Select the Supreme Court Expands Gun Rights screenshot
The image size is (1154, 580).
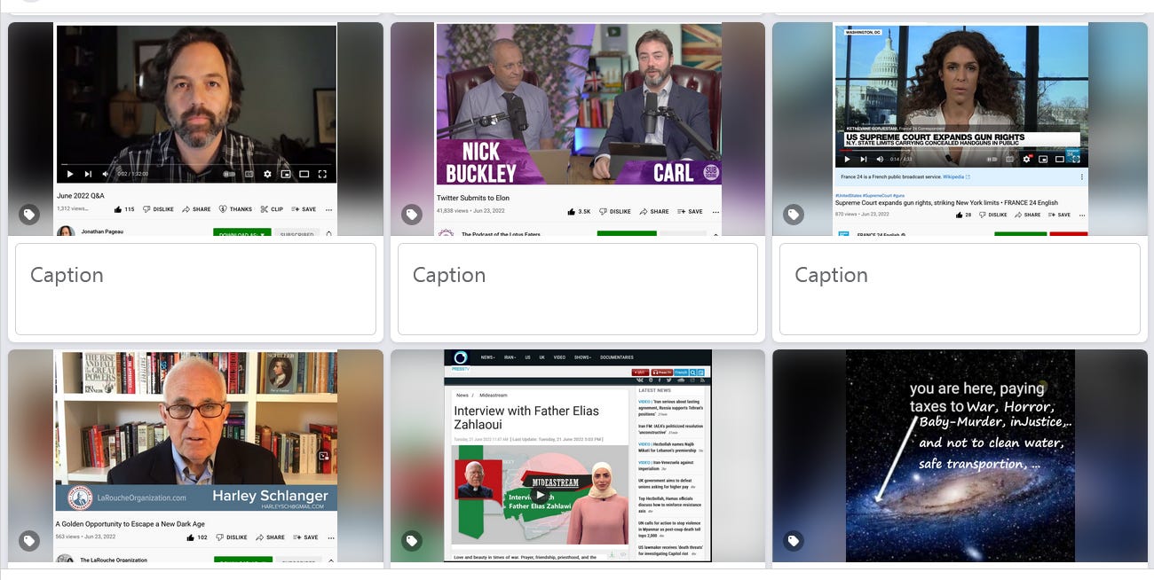pos(960,129)
